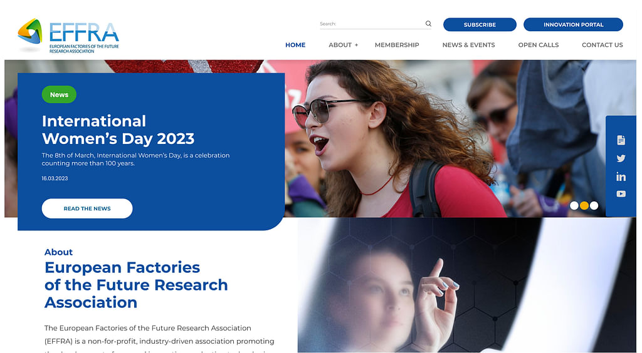
Task: Open the Membership menu item
Action: (397, 45)
